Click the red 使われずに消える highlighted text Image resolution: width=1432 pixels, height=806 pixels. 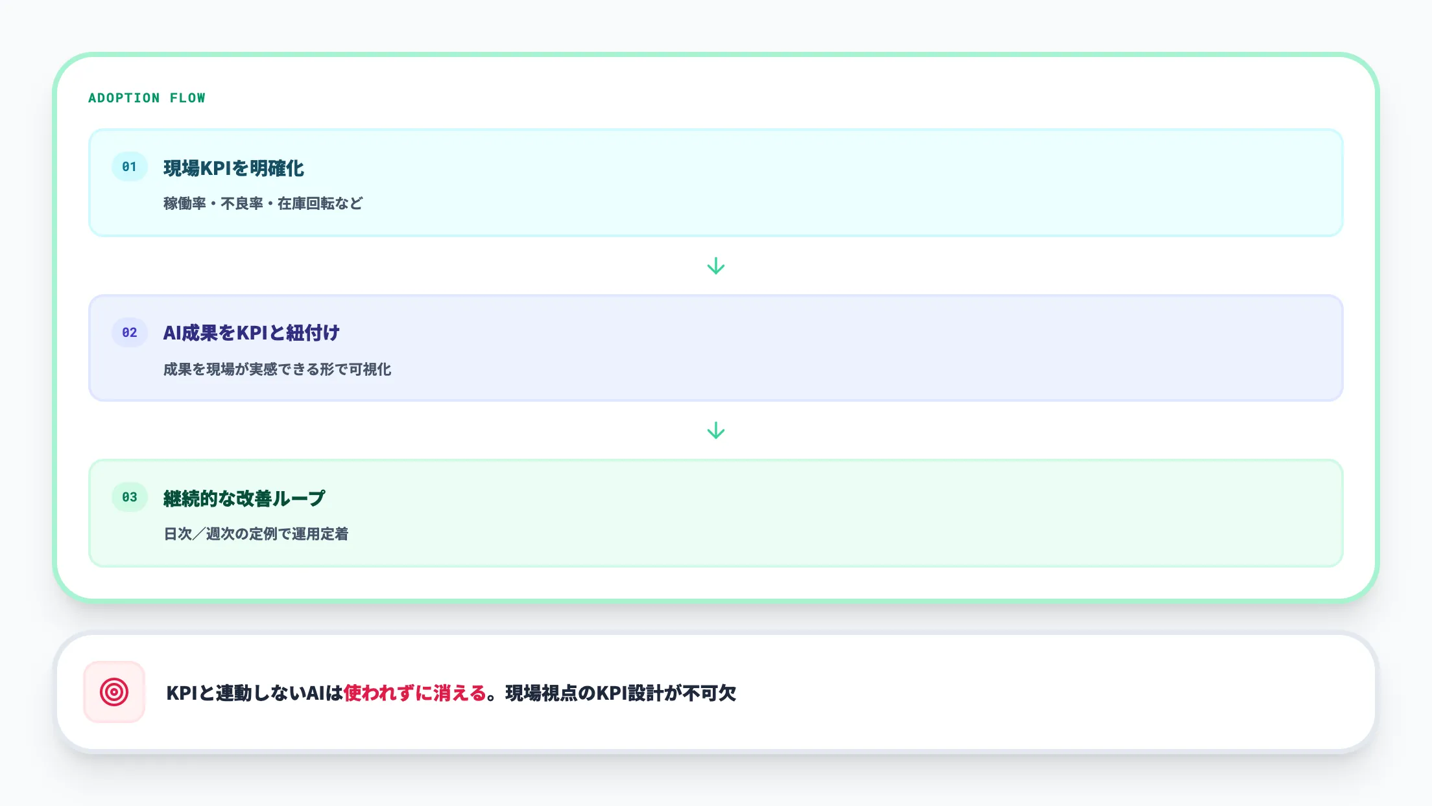point(414,693)
